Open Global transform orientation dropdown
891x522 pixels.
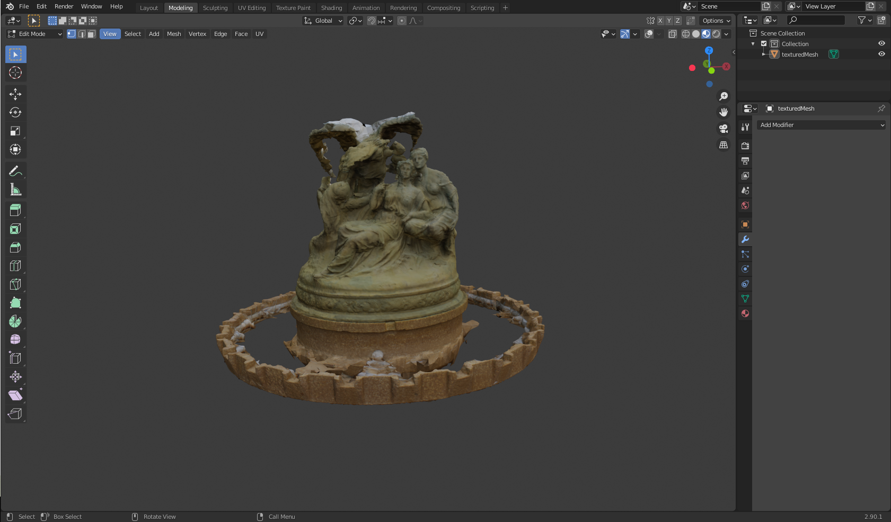point(323,21)
